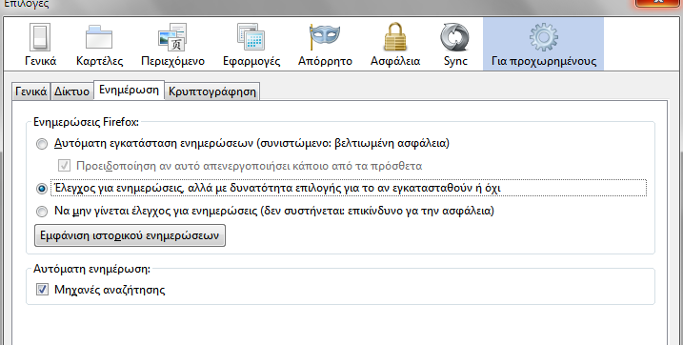Click the Εμφάνιση ιστορικού ενημερώσεων button
Screen dimensions: 683x345
click(130, 235)
